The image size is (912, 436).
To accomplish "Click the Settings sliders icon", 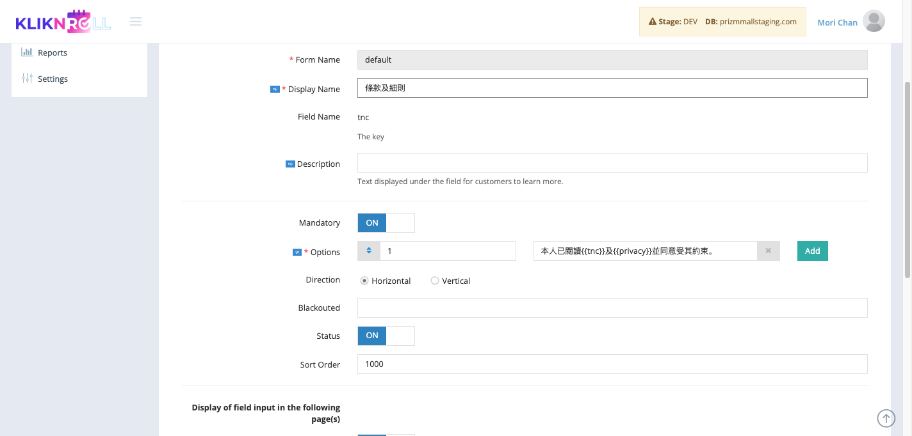I will pos(27,79).
